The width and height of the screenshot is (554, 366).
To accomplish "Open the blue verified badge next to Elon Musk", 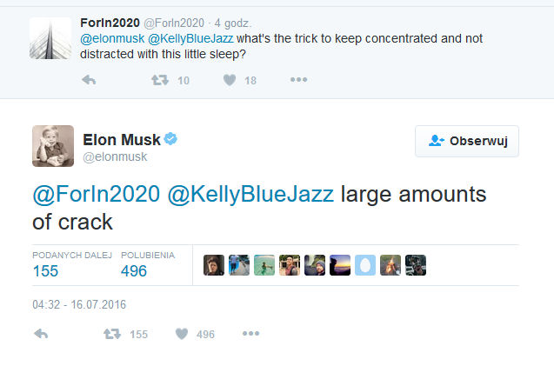I will [x=170, y=139].
